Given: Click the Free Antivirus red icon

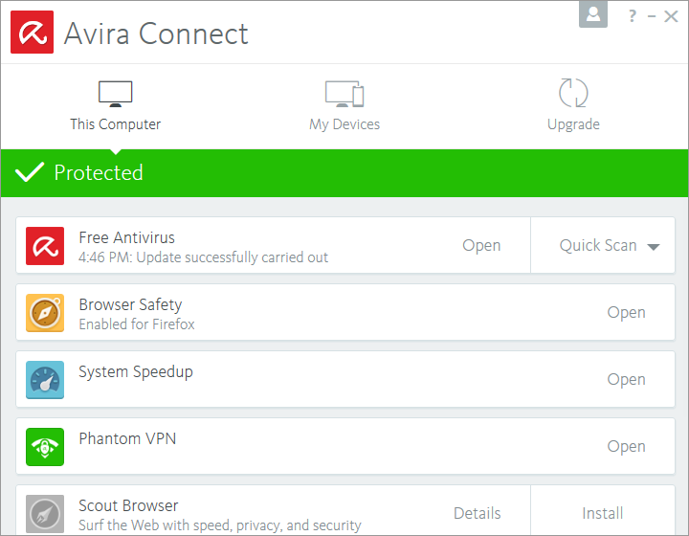Looking at the screenshot, I should click(45, 246).
